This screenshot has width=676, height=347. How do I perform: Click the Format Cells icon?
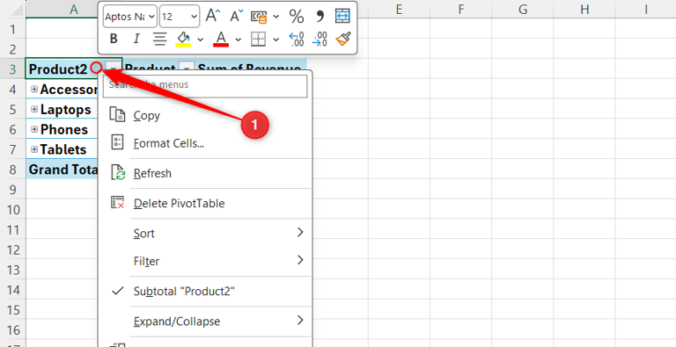pyautogui.click(x=118, y=142)
